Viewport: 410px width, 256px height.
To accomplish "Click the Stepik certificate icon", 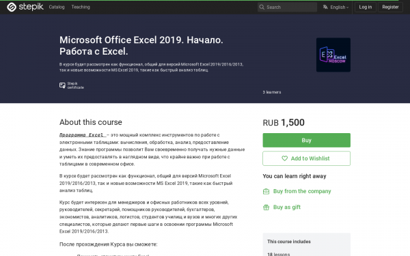I will [62, 85].
